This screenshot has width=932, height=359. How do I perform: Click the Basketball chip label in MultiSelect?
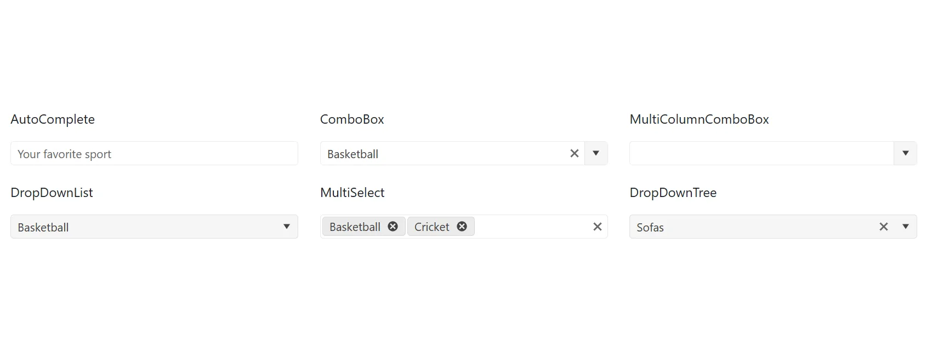(355, 227)
